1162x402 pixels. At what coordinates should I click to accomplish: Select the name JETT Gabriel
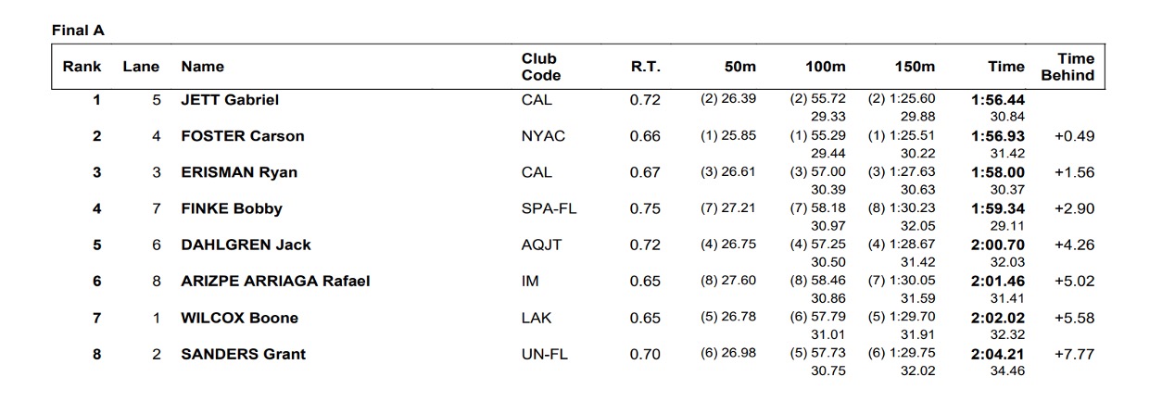(230, 100)
